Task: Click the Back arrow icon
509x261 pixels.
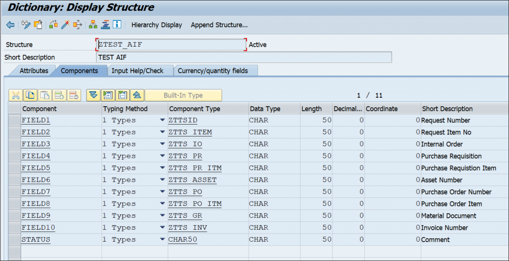Action: (x=10, y=25)
